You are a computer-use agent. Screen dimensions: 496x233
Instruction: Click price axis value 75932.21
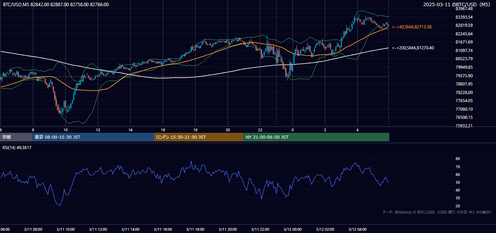pyautogui.click(x=464, y=126)
